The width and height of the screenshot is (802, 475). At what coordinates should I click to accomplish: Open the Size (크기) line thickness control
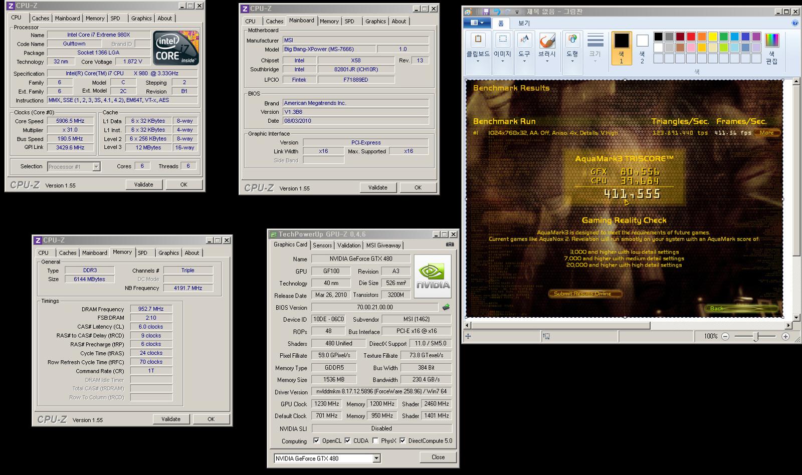click(595, 41)
